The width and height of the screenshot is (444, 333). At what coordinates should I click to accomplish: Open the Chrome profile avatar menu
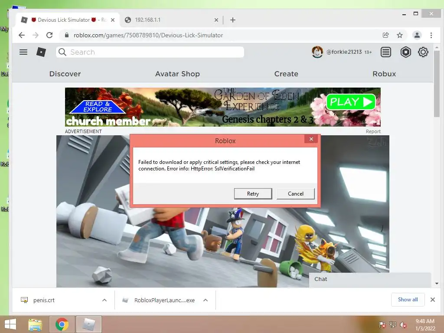(417, 35)
